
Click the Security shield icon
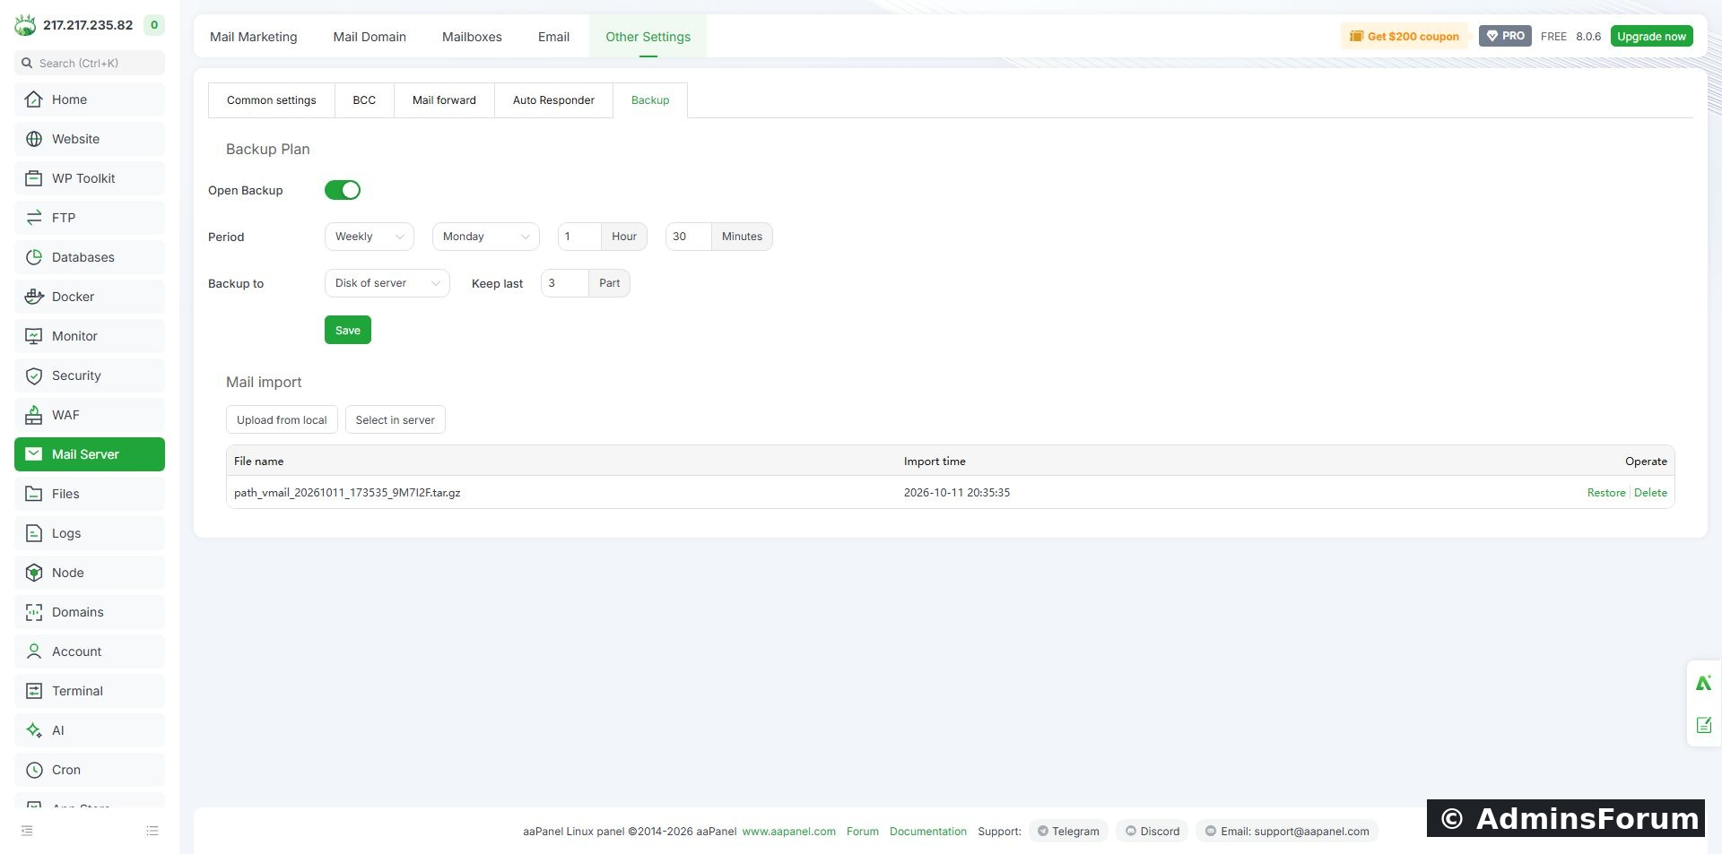(x=34, y=375)
